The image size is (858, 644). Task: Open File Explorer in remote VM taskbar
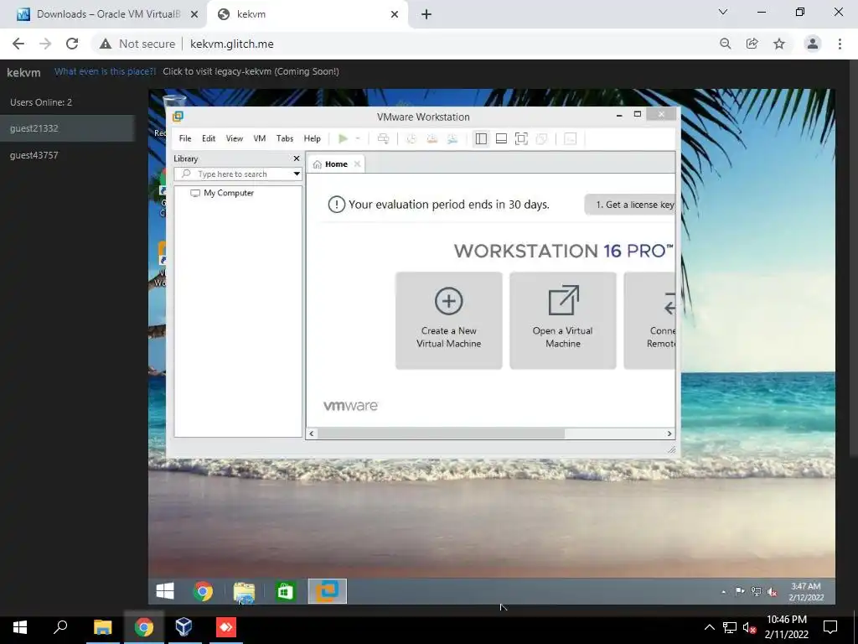coord(244,591)
